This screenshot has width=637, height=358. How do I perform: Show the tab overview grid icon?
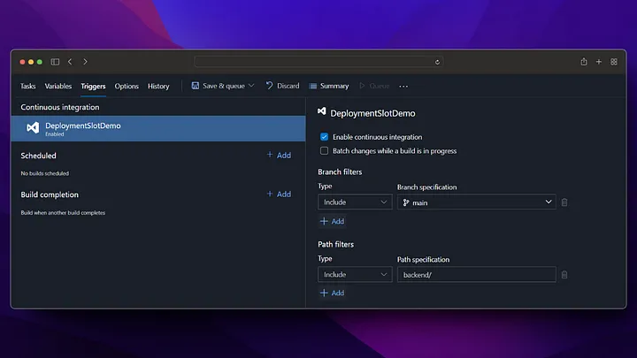[x=614, y=62]
